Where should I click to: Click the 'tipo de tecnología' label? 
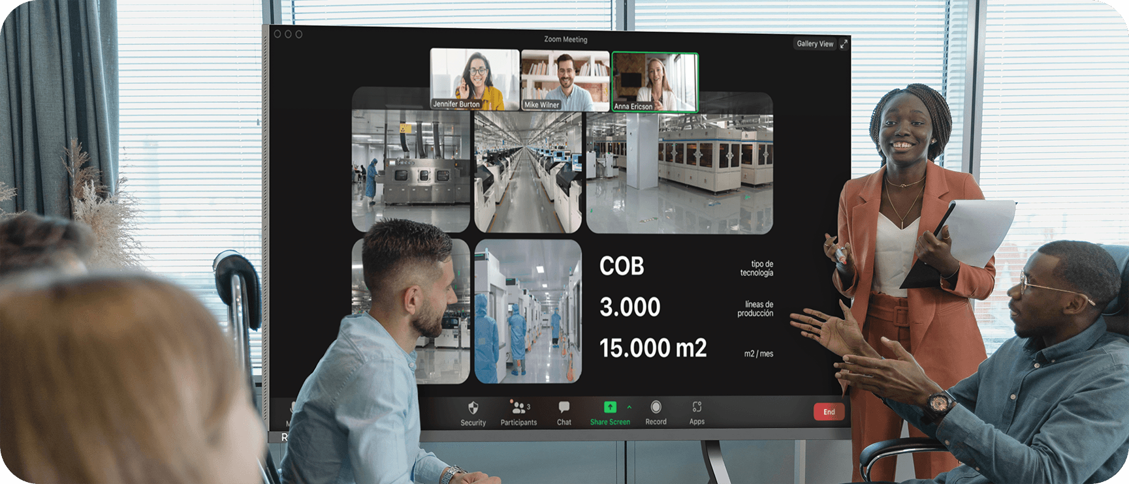click(757, 268)
